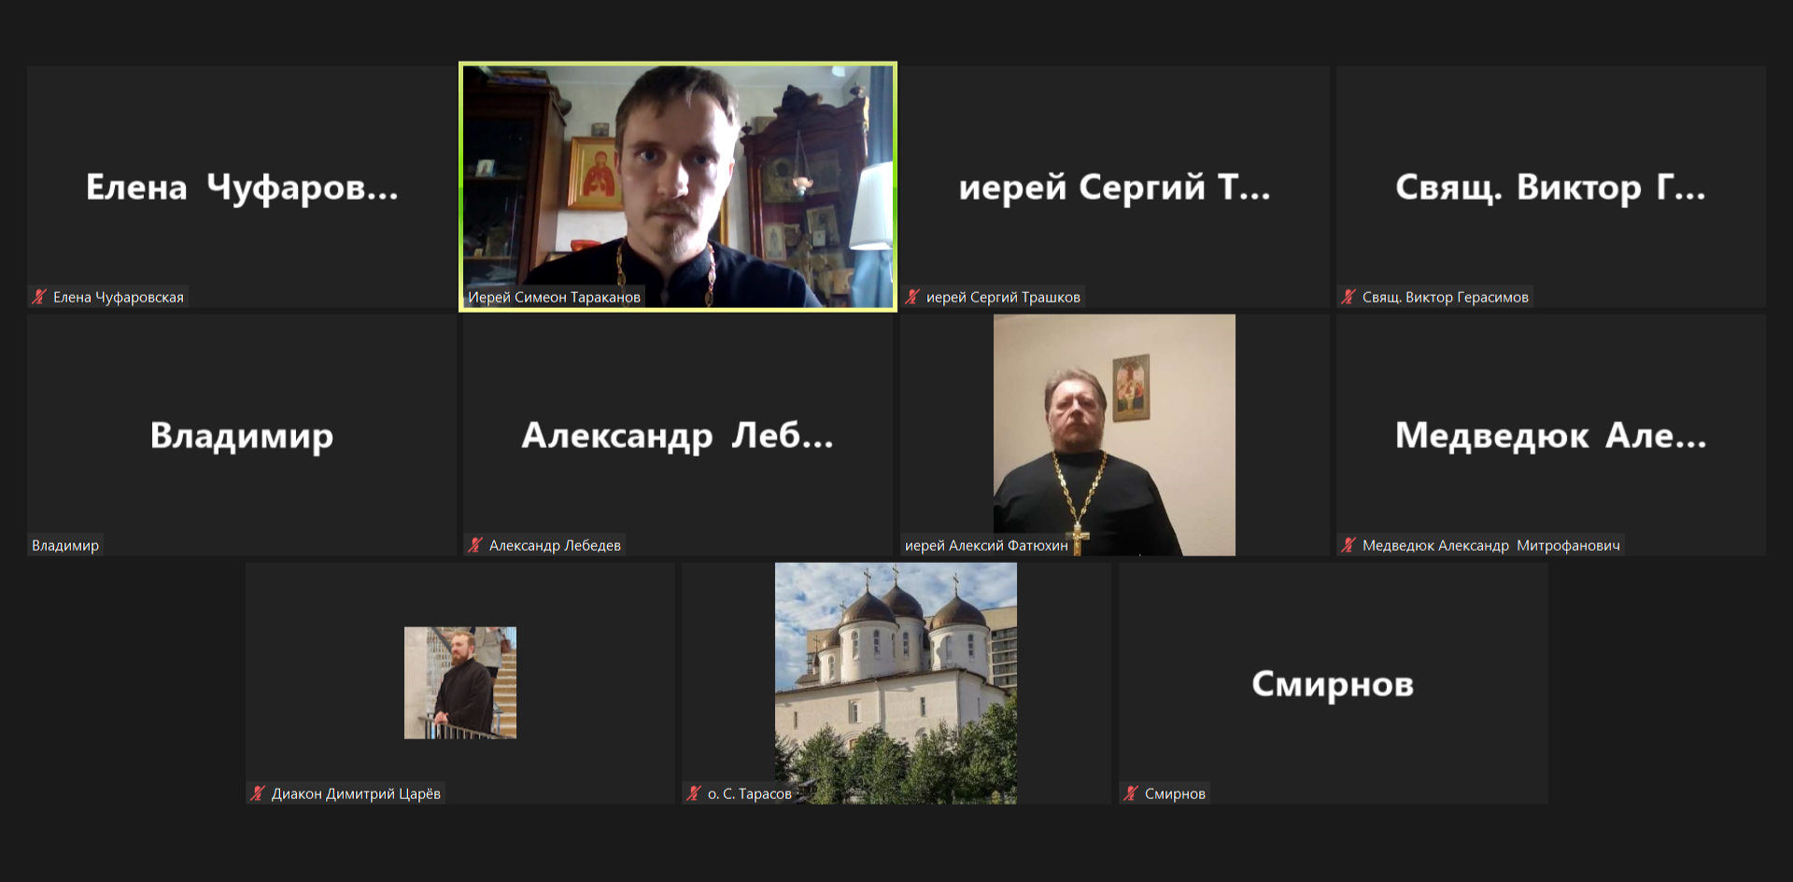
Task: Click the иерей Алексий Фатюхин name label
Action: pyautogui.click(x=986, y=545)
